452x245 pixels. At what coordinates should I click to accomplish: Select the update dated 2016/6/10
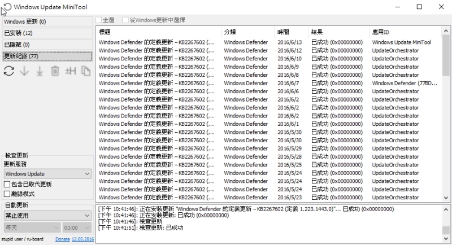click(x=269, y=59)
